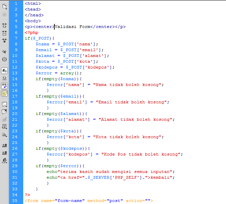Click the $alamat variable on line 10
Image resolution: width=226 pixels, height=204 pixels.
click(x=45, y=56)
